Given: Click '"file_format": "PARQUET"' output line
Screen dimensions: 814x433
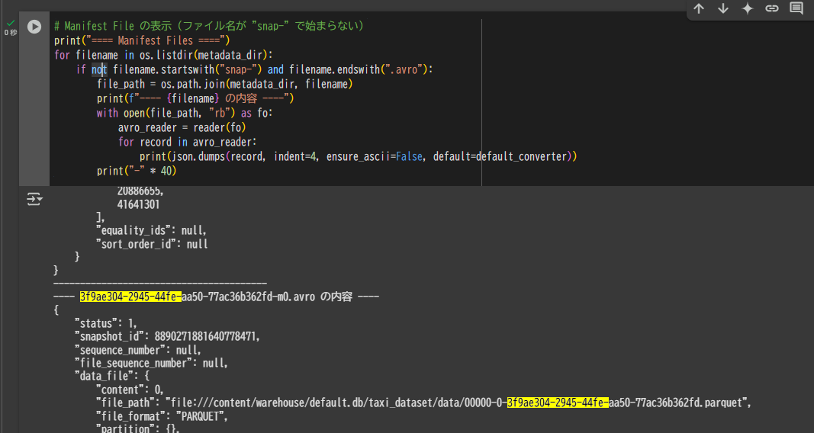Looking at the screenshot, I should (162, 416).
